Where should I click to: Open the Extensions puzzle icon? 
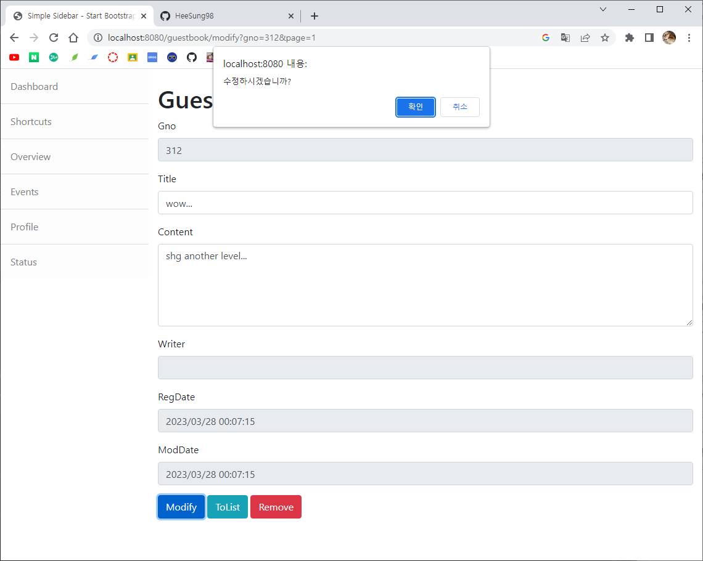click(629, 38)
